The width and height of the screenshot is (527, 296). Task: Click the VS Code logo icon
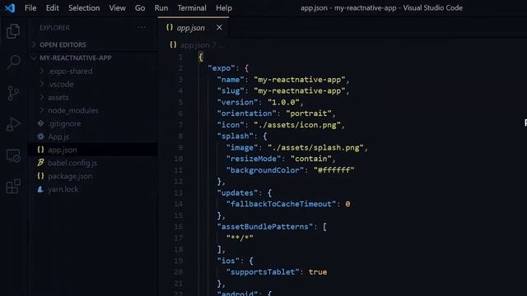10,7
